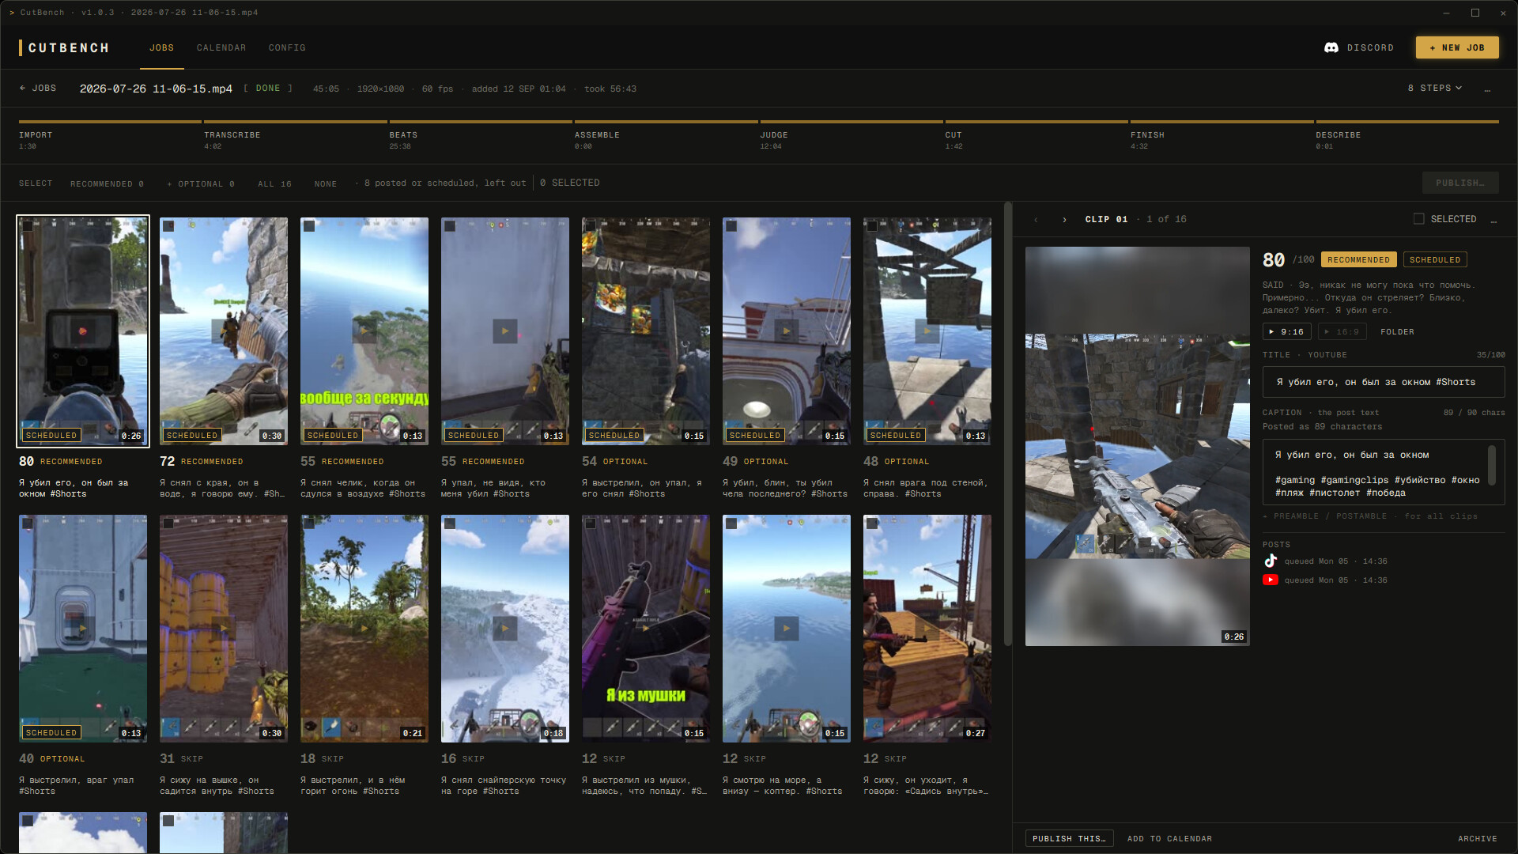Open the disabled PUBLISH… dropdown button
Image resolution: width=1518 pixels, height=854 pixels.
coord(1460,183)
